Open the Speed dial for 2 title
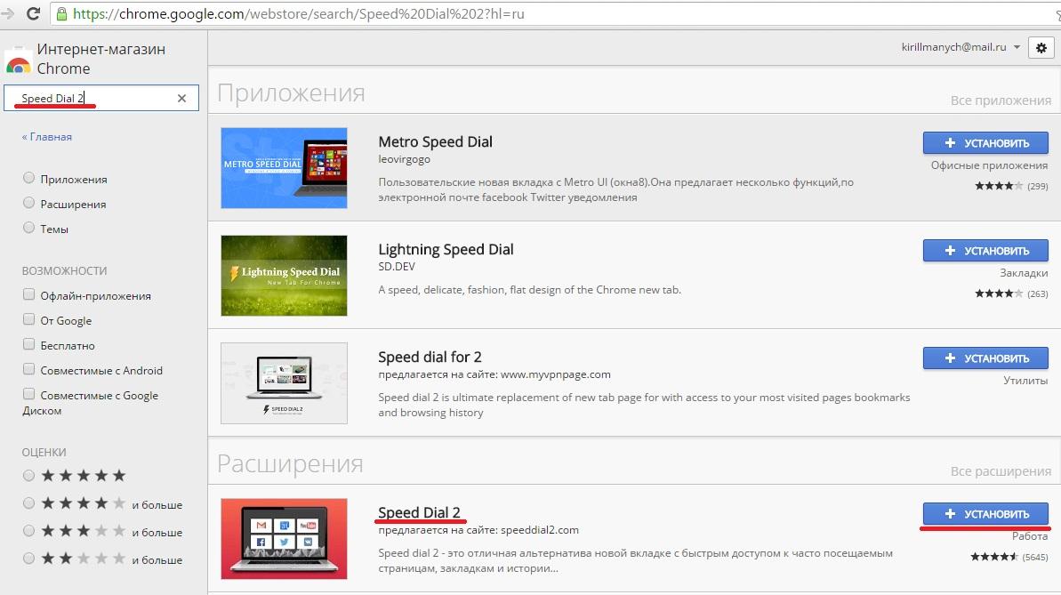The height and width of the screenshot is (595, 1061). click(x=430, y=357)
